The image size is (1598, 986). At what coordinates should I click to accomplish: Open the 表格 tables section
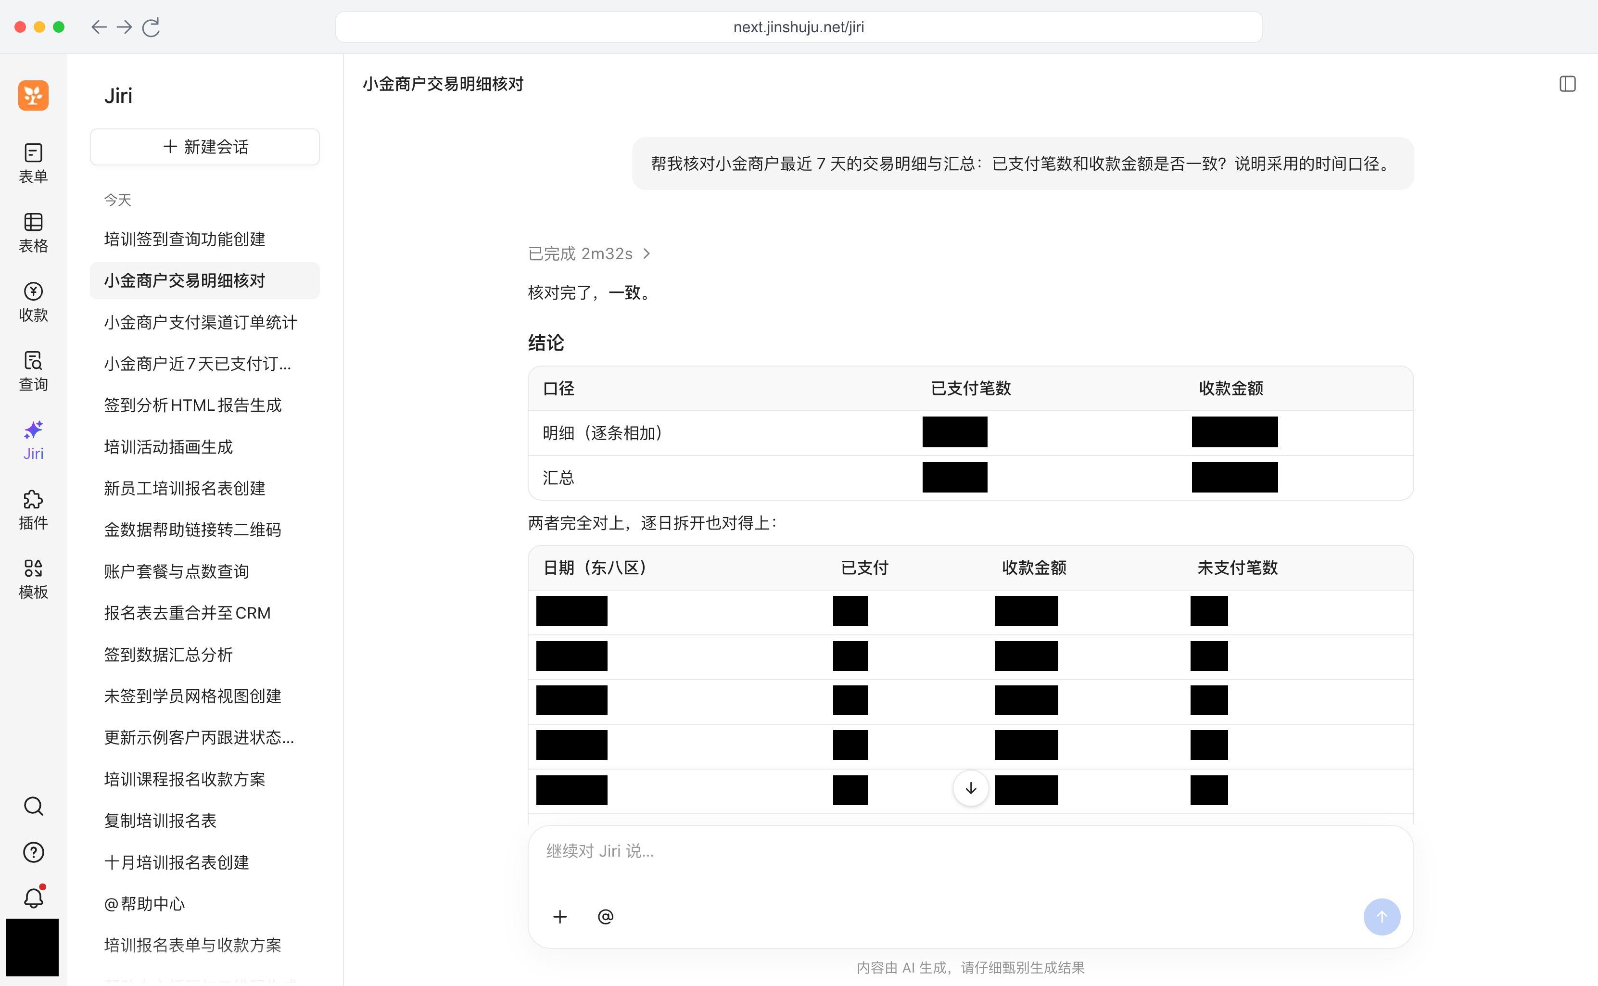coord(33,233)
